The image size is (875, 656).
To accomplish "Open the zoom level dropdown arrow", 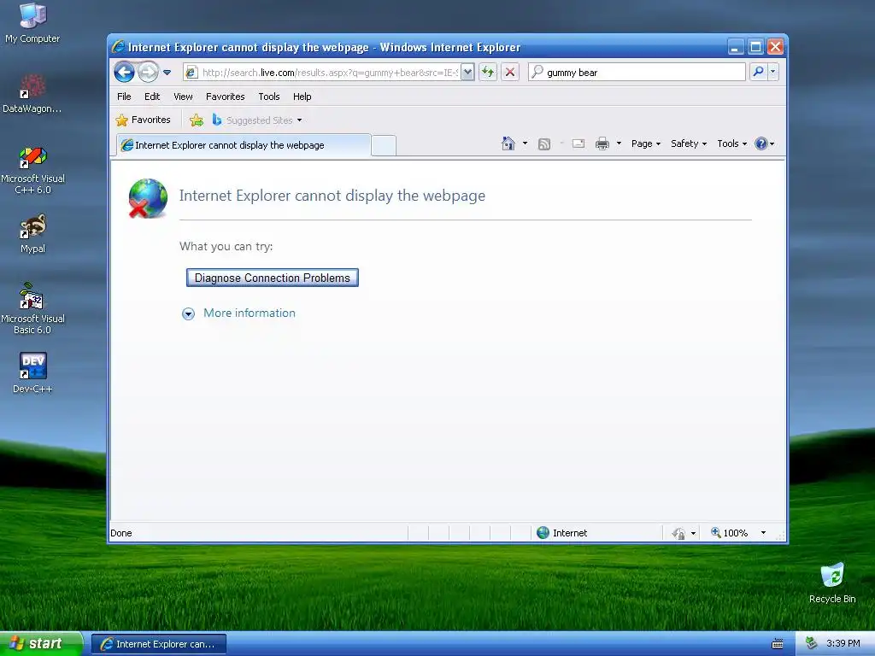I will [763, 533].
